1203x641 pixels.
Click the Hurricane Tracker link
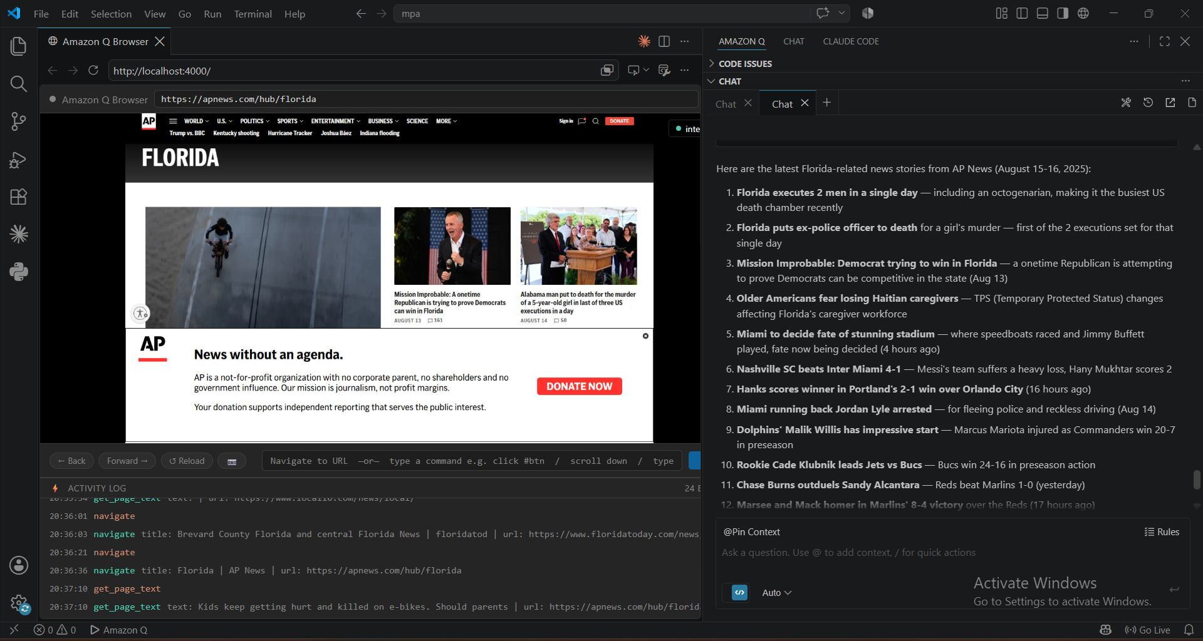tap(289, 133)
